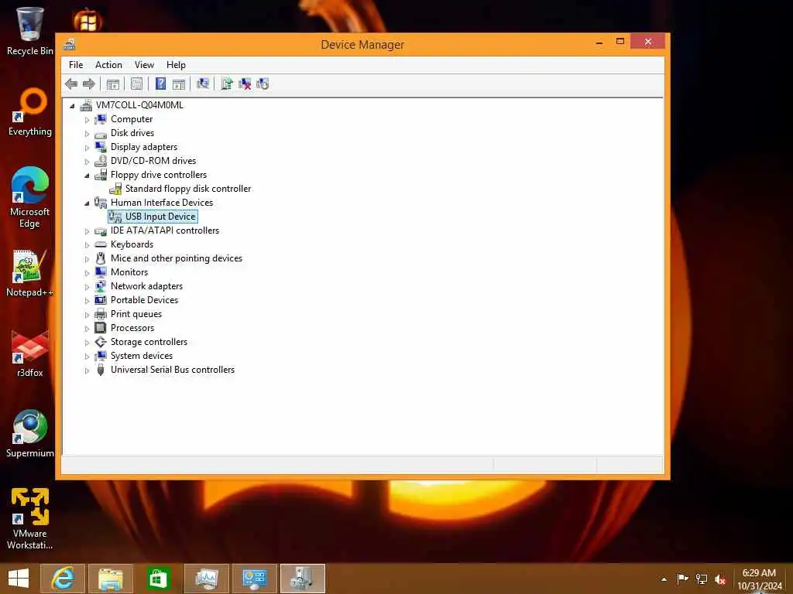Screen dimensions: 793x594
Task: Select the Storage controllers label
Action: (x=149, y=342)
